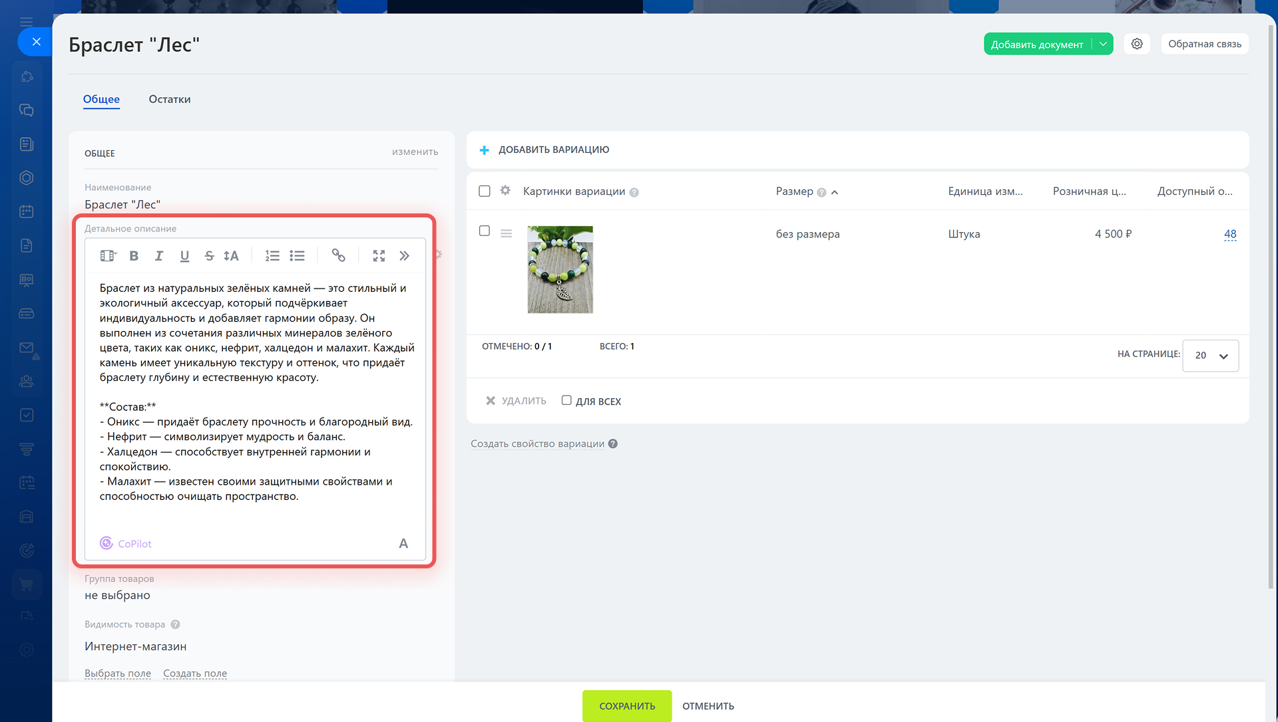Expand description editor to fullscreen

pyautogui.click(x=379, y=256)
